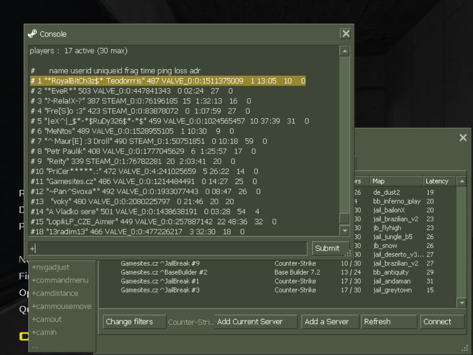Click player line #9 "Reity"

click(133, 161)
